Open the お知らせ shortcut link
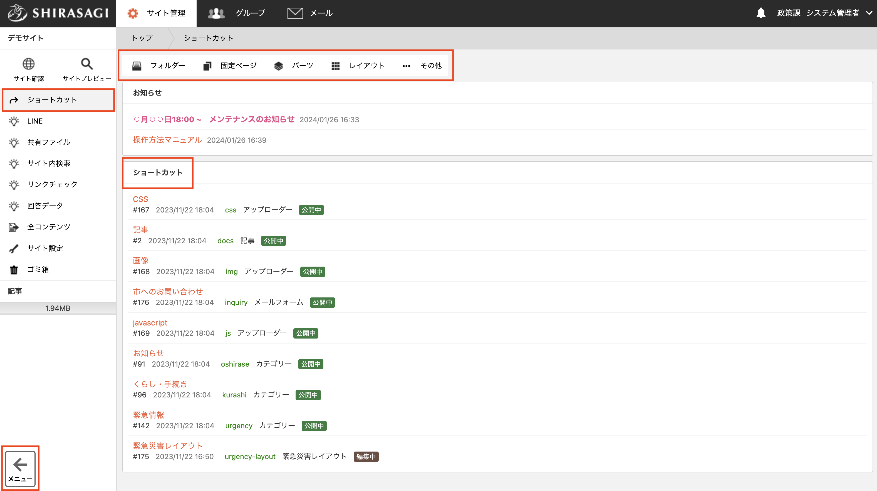 [148, 353]
